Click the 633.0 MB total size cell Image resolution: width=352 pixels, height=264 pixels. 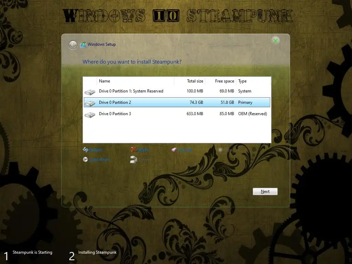click(195, 114)
